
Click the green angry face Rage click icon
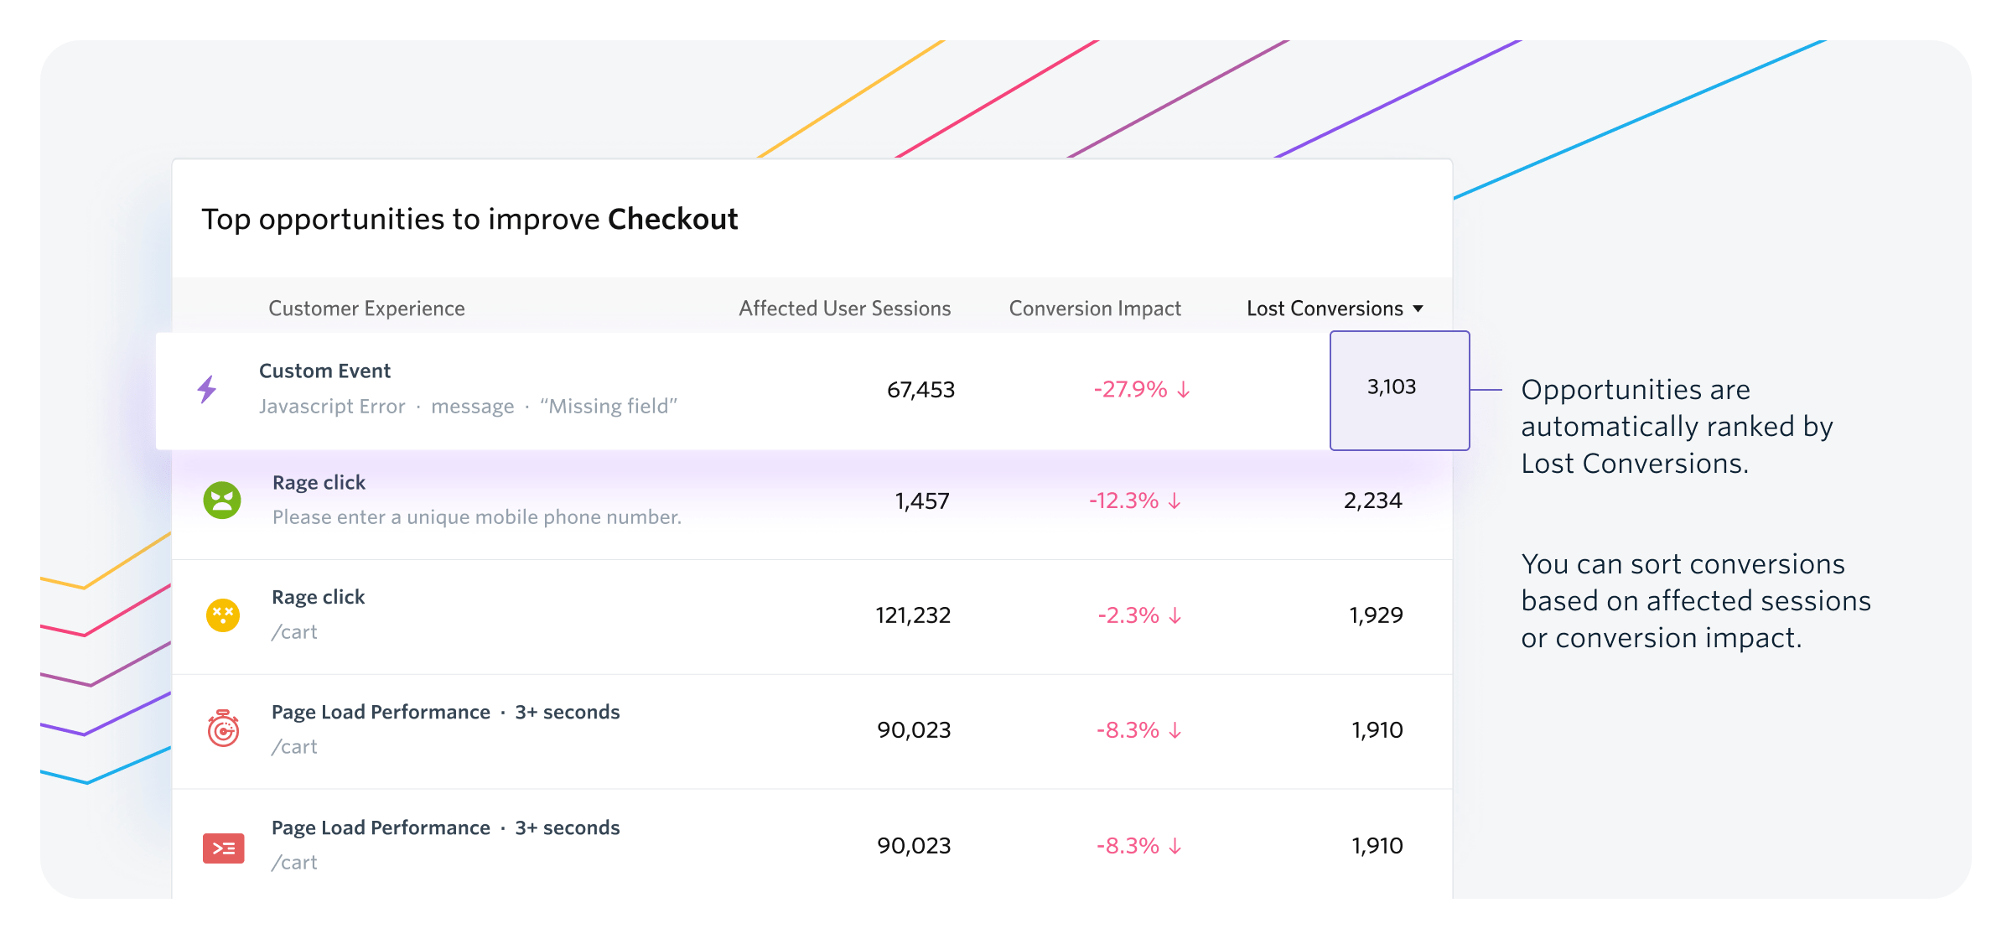[x=222, y=501]
